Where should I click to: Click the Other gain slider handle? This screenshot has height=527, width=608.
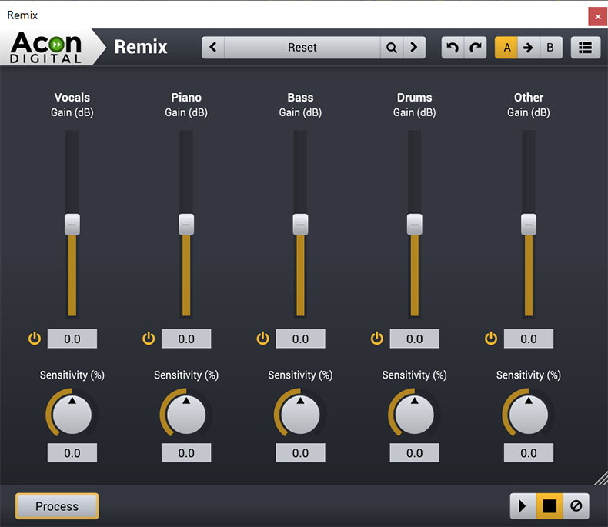529,225
